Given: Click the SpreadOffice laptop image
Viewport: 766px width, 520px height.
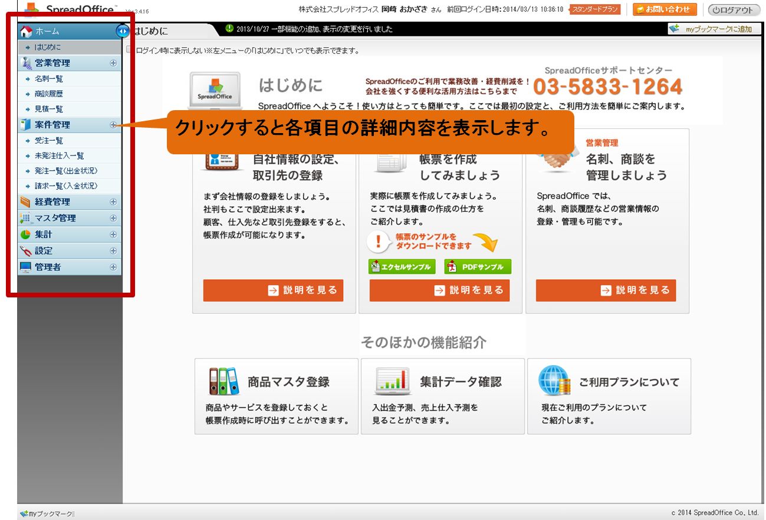Looking at the screenshot, I should 215,90.
